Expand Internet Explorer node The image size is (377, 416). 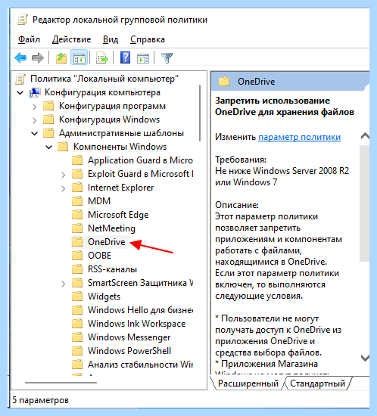coord(63,188)
